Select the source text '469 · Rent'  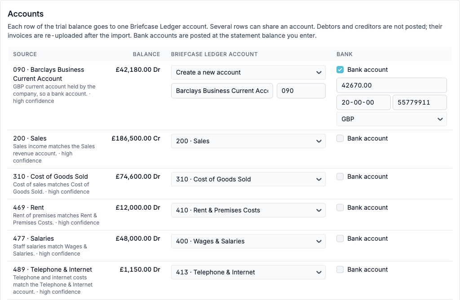(x=28, y=207)
